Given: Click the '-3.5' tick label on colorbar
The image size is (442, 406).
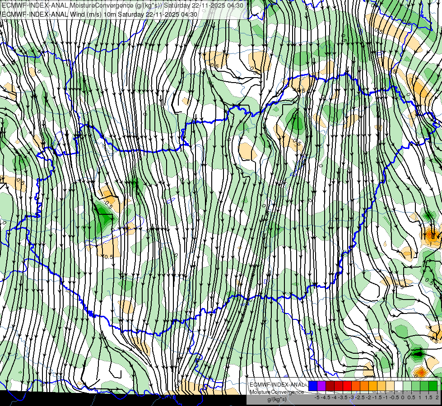Looking at the screenshot, I should [342, 397].
